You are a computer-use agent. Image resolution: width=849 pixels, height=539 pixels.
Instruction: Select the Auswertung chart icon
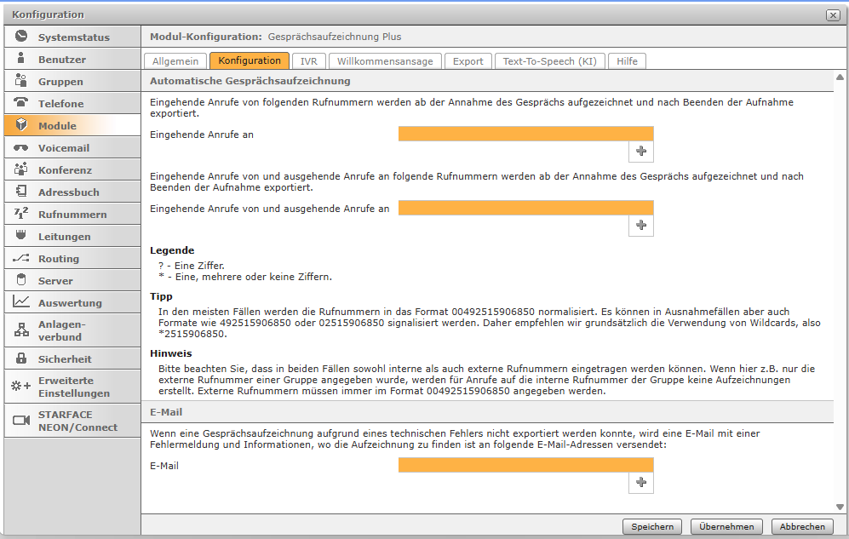click(21, 302)
